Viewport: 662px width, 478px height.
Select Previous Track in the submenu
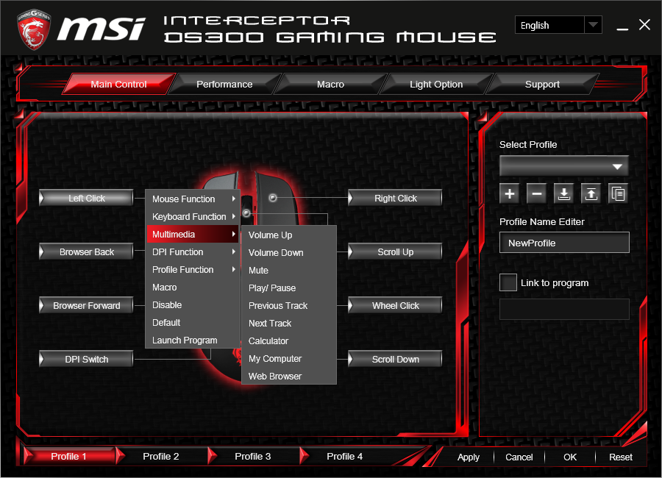tap(289, 306)
